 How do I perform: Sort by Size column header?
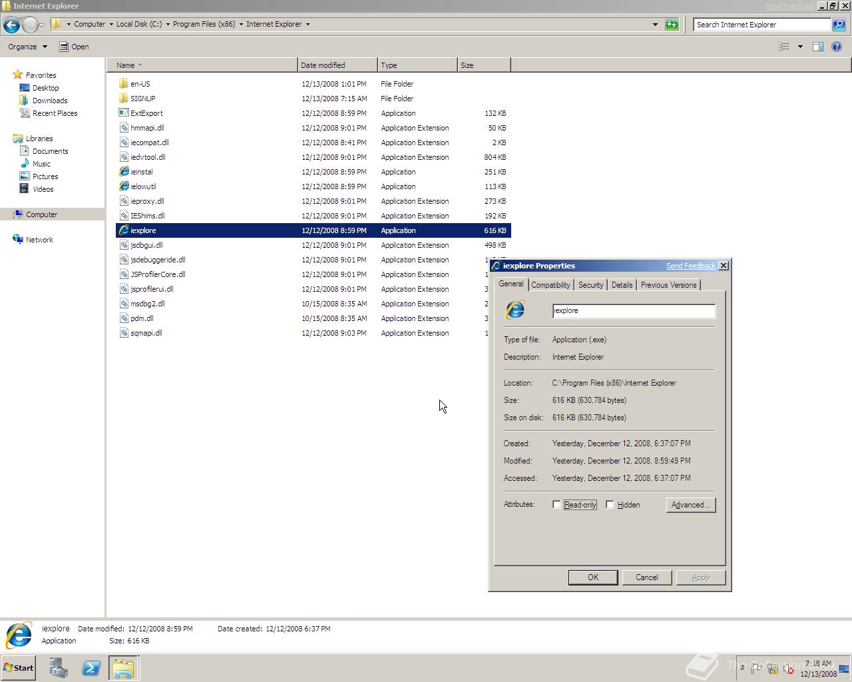484,65
